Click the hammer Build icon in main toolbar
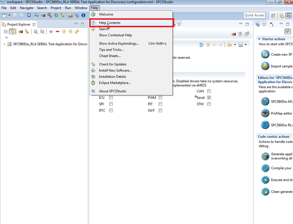Screen dimensions: 293x224 (x=50, y=15)
